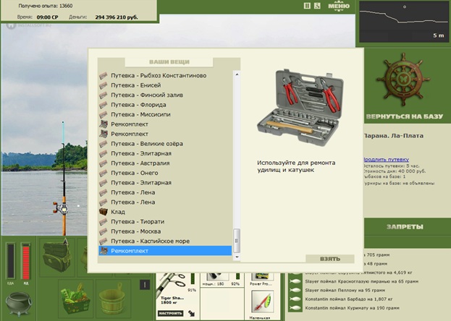Open the ЗАПРЕТЫ panel
This screenshot has height=321, width=451.
405,227
